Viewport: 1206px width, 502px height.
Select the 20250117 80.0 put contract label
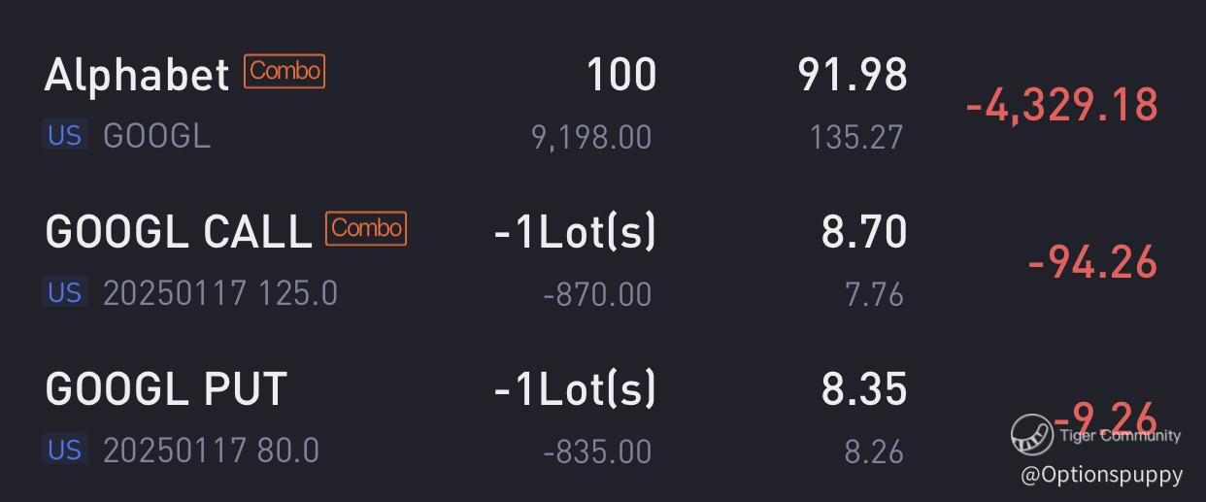pos(211,451)
